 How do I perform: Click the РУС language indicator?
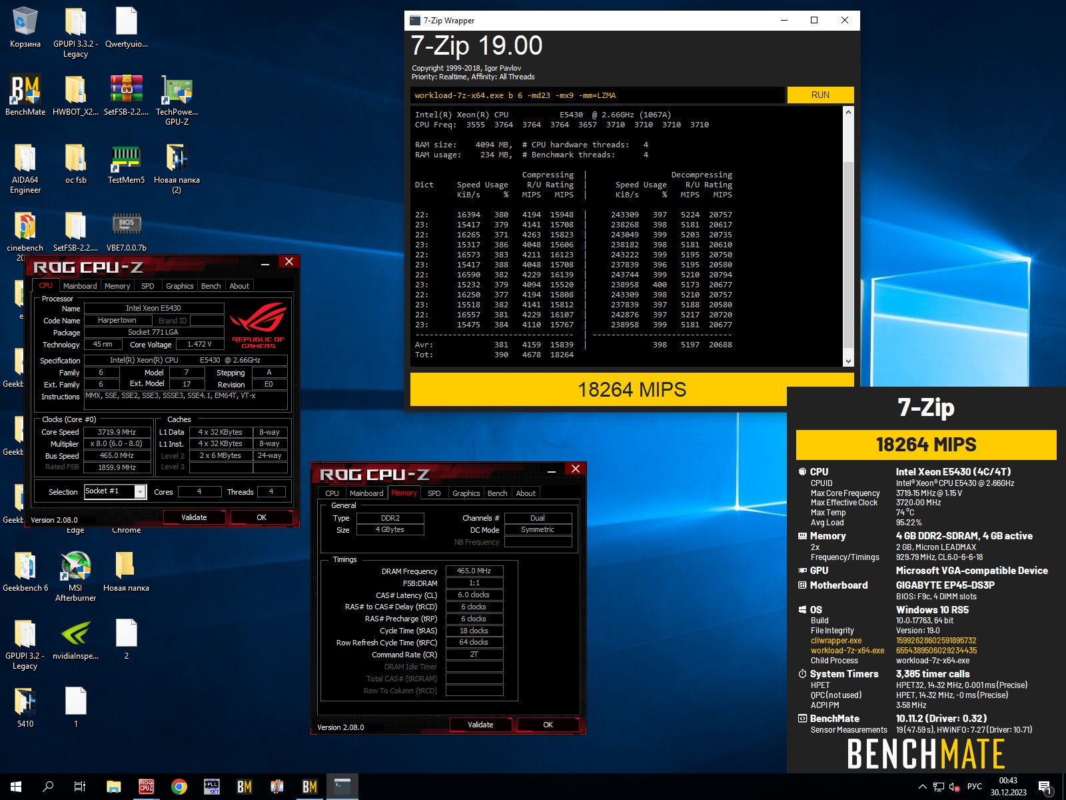coord(974,787)
